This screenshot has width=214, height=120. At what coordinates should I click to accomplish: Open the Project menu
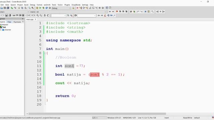[20, 5]
